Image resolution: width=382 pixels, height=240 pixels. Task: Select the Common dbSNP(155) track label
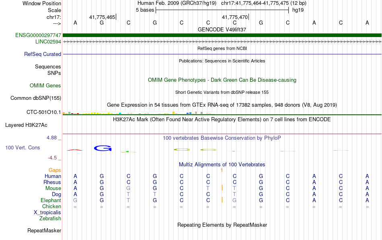36,98
